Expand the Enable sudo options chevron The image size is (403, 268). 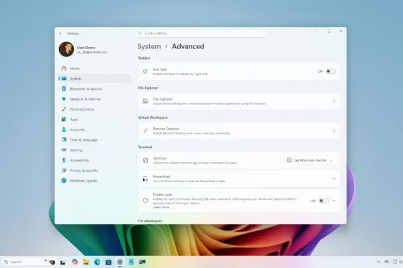coord(334,201)
